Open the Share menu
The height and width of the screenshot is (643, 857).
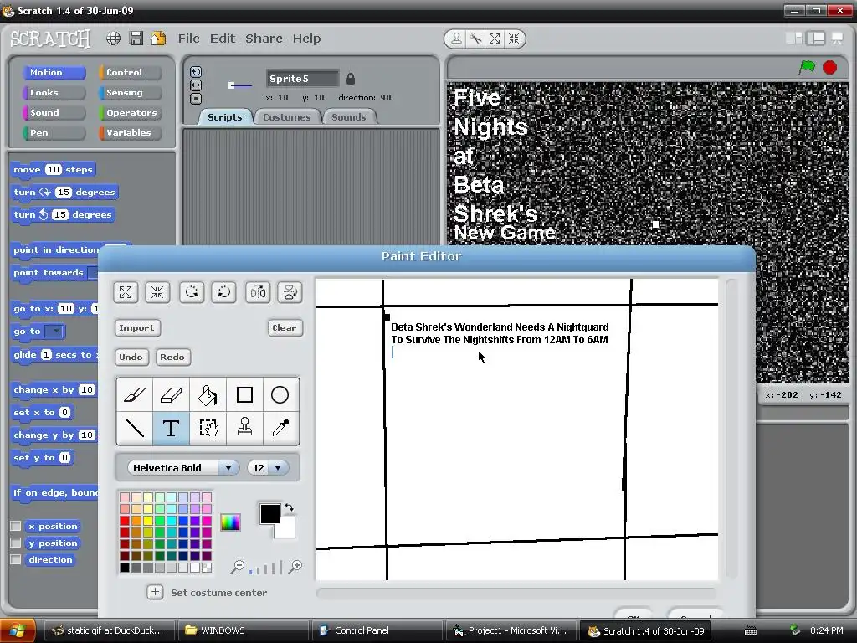click(264, 39)
